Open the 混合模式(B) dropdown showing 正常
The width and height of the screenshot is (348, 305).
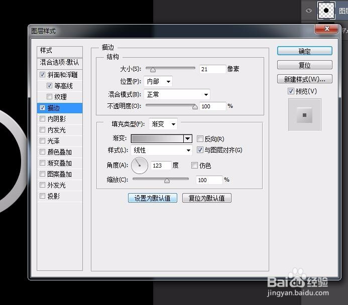(177, 95)
